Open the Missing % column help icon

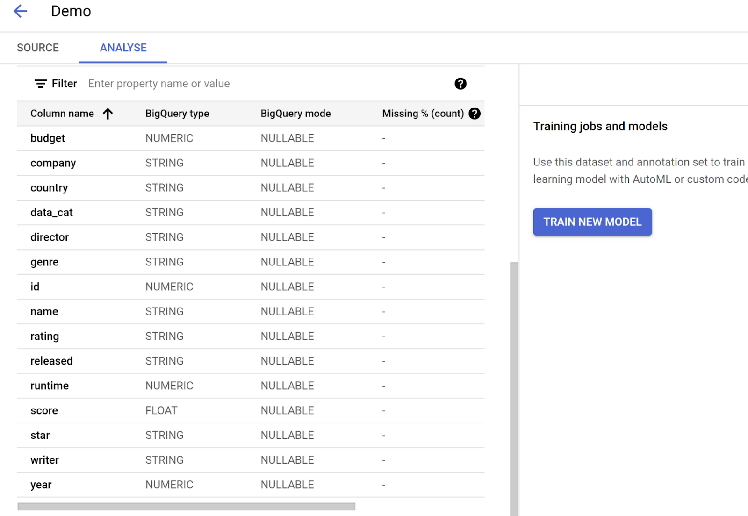(475, 113)
